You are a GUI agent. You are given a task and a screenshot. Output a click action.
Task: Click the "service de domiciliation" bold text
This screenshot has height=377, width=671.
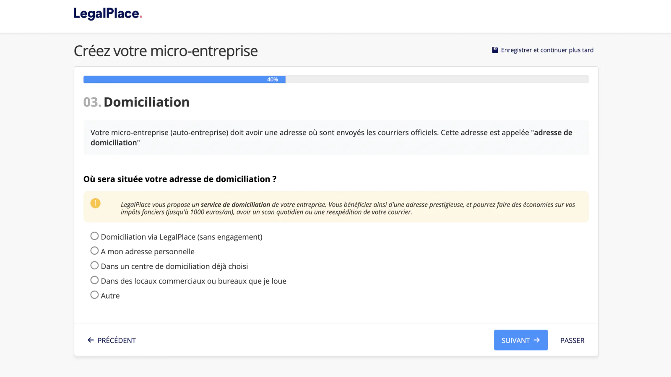coord(235,205)
